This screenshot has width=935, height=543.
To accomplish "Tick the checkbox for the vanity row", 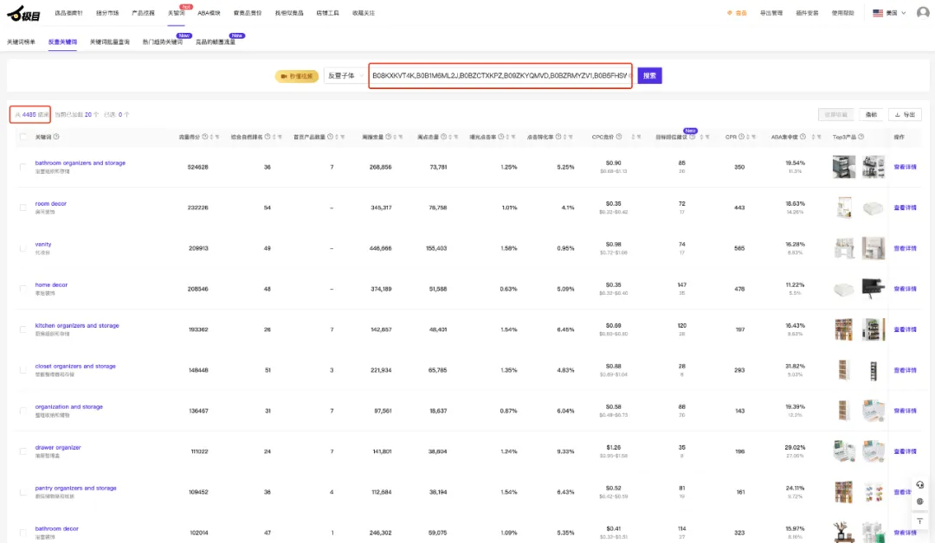I will 23,248.
